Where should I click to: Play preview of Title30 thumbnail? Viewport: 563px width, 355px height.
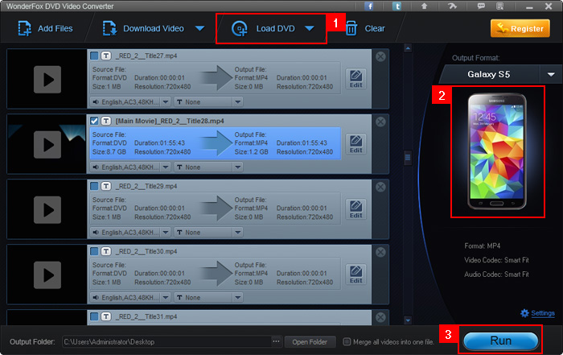coord(47,275)
